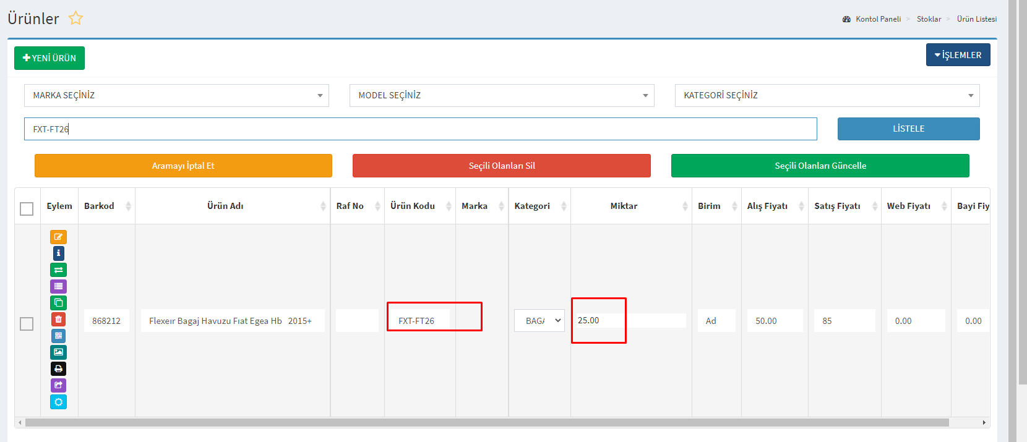Click the black printer icon
1027x442 pixels.
click(58, 369)
